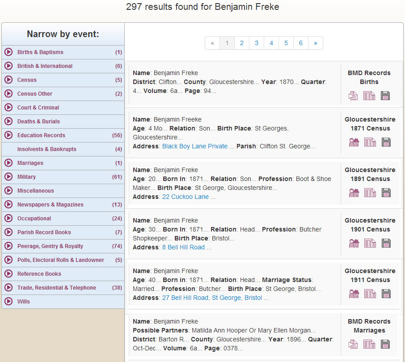This screenshot has width=405, height=362.
Task: Expand British & International arrow icon
Action: [x=8, y=66]
